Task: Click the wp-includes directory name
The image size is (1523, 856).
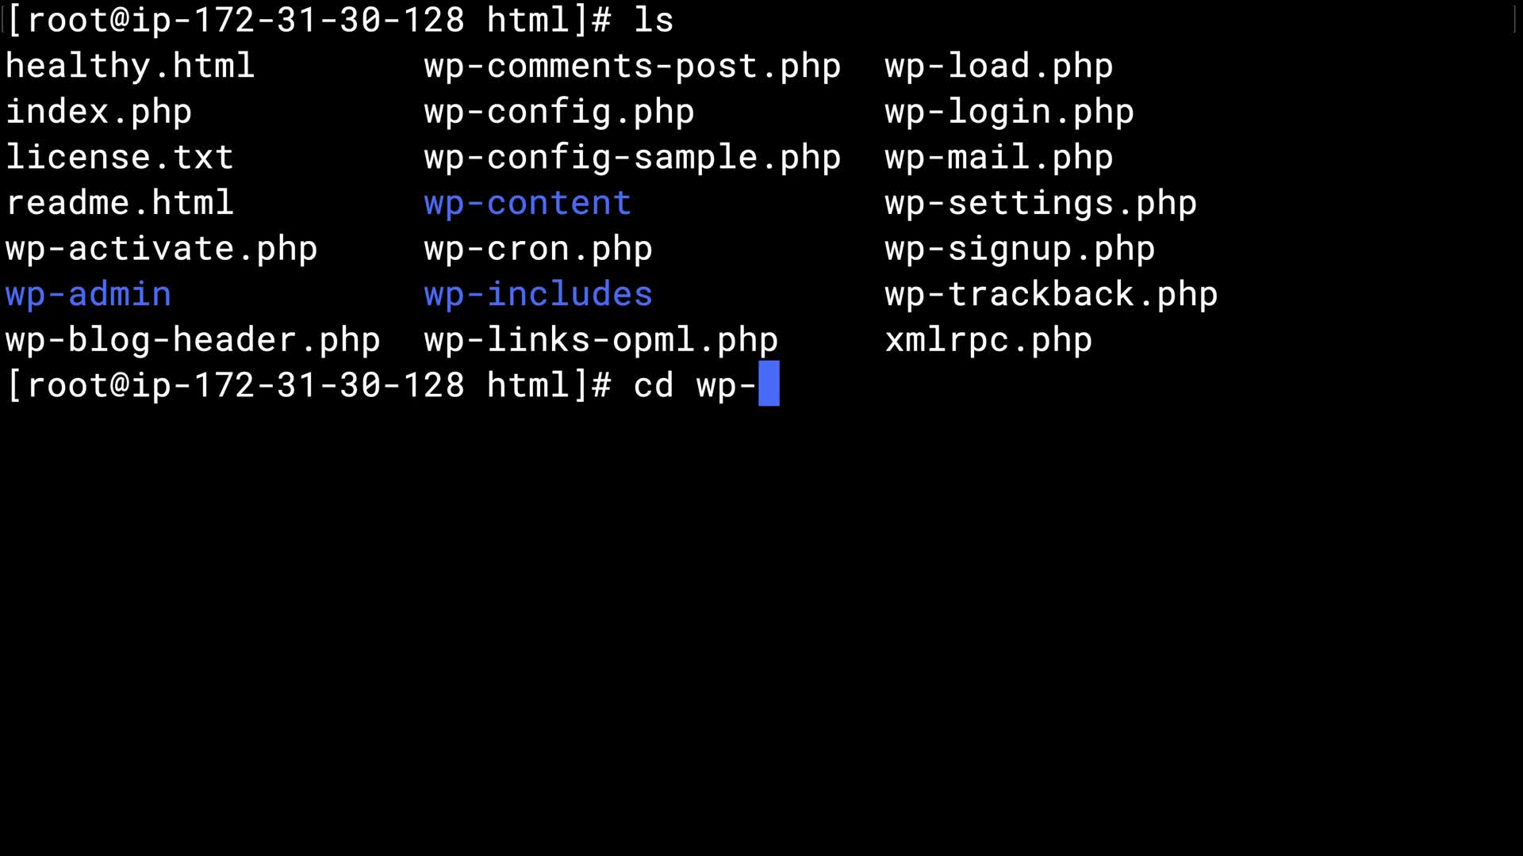Action: pyautogui.click(x=538, y=295)
